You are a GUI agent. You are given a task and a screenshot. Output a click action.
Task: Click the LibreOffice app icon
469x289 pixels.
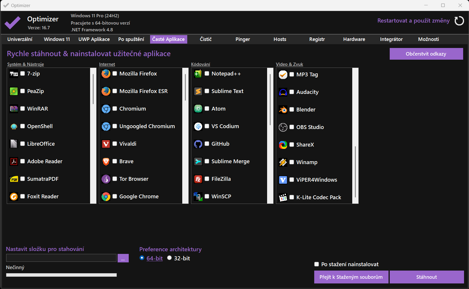tap(14, 144)
